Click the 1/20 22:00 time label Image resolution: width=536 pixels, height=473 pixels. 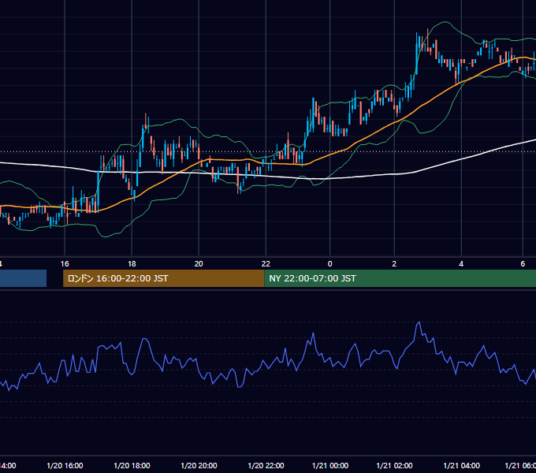pos(266,465)
